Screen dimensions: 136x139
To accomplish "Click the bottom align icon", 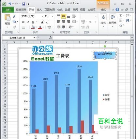I will 68,17.
